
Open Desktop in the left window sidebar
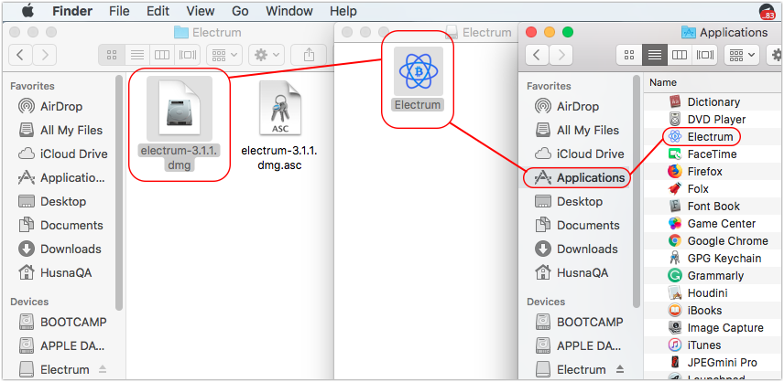(51, 201)
